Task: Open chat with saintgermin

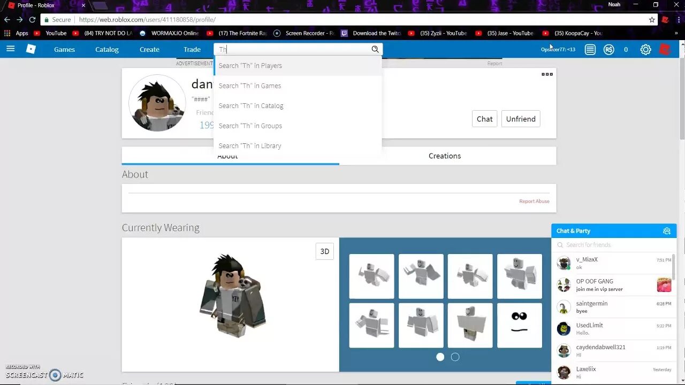Action: 613,307
